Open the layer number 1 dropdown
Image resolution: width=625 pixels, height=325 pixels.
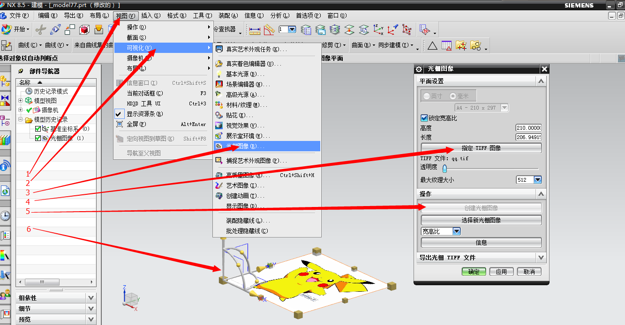(x=292, y=30)
